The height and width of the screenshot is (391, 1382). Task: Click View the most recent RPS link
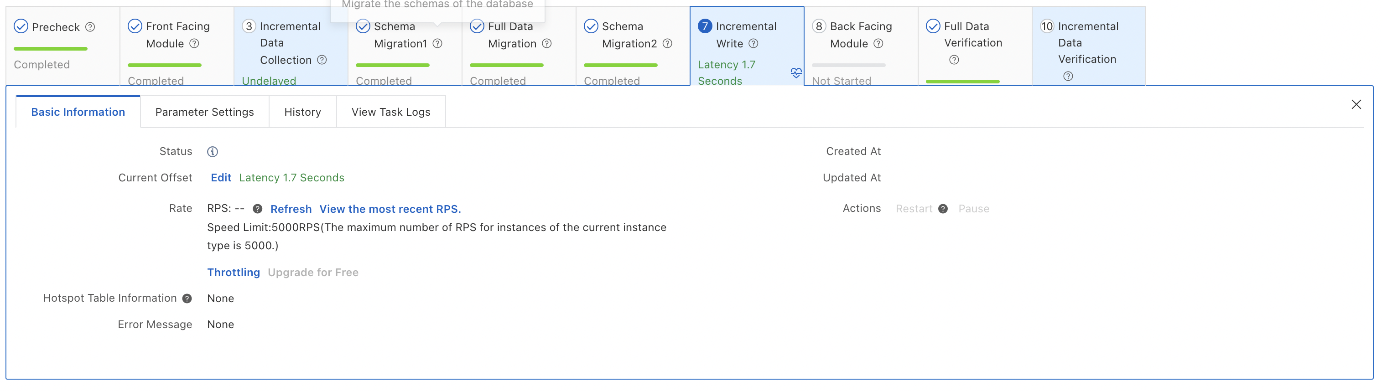point(390,209)
